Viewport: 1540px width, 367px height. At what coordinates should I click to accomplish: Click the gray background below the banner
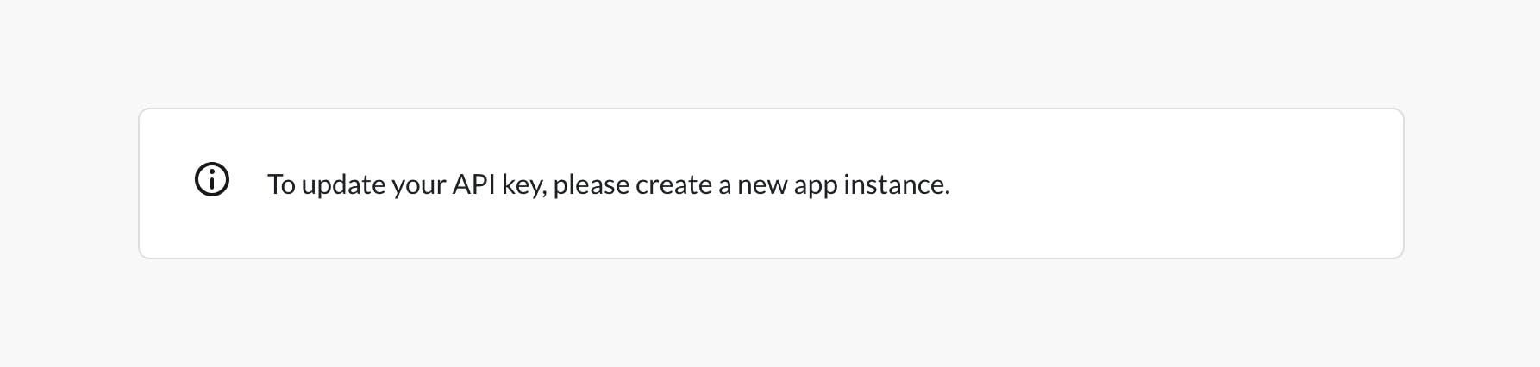coord(770,314)
